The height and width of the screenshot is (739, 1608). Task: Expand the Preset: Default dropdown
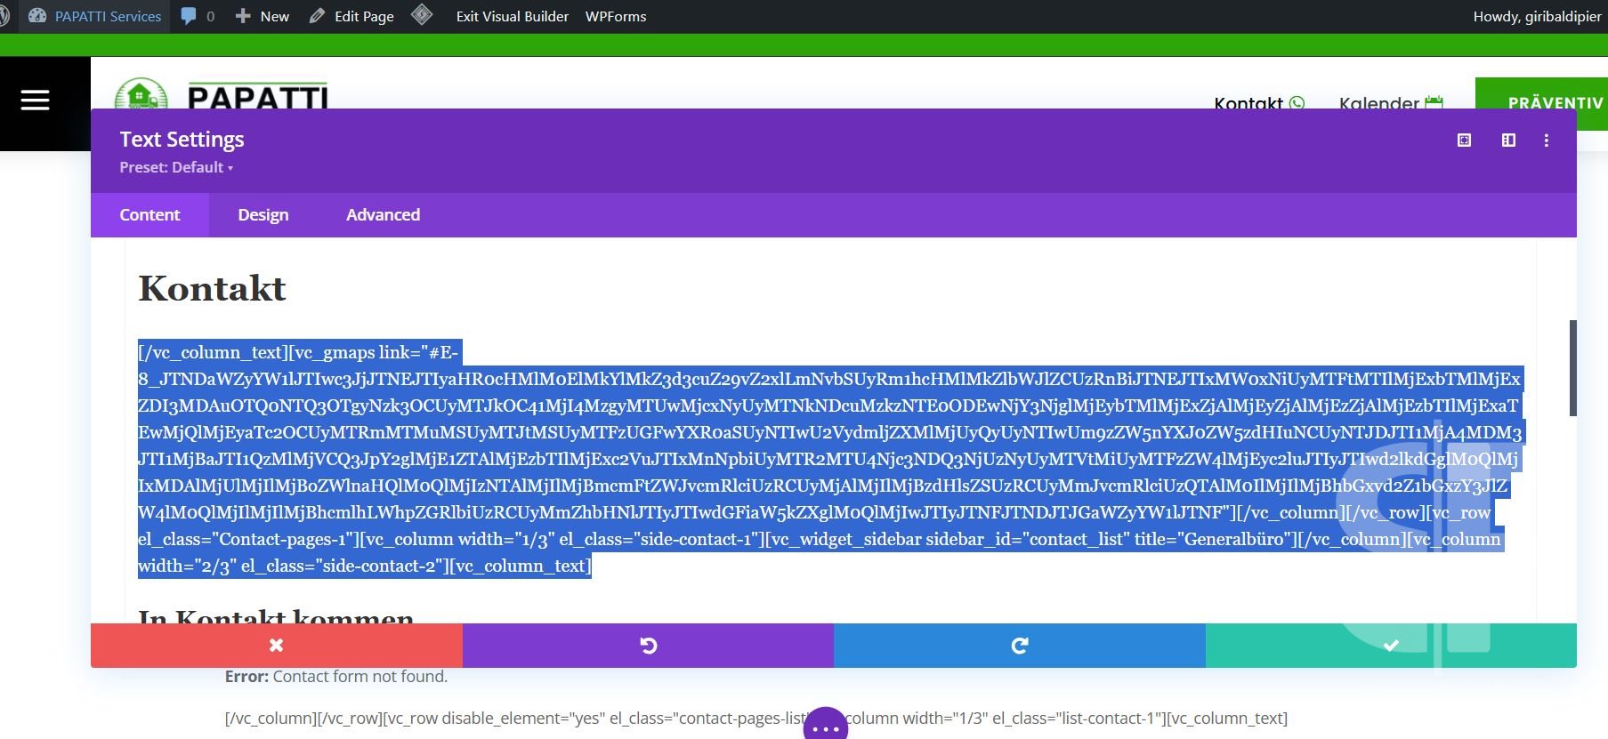click(x=176, y=167)
